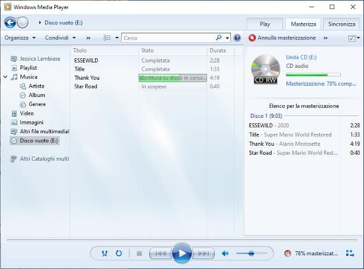364x269 pixels.
Task: Open the Organizza dropdown menu
Action: 20,37
